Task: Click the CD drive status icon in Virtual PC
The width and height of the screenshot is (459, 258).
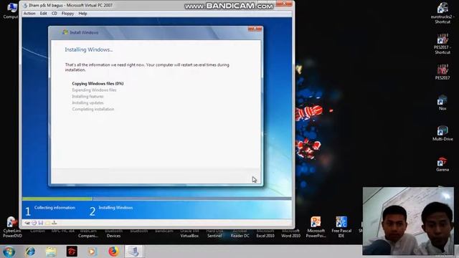Action: [34, 223]
